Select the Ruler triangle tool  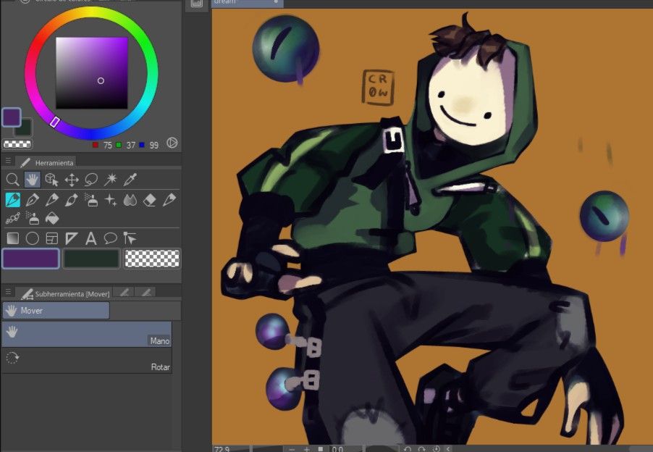click(71, 238)
